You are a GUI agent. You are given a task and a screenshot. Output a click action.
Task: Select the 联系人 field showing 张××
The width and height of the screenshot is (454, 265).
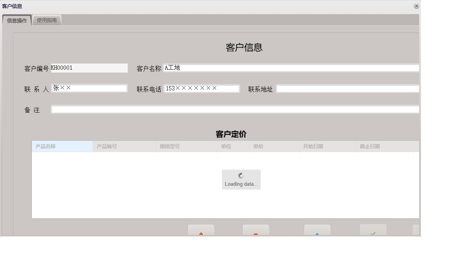pos(89,88)
